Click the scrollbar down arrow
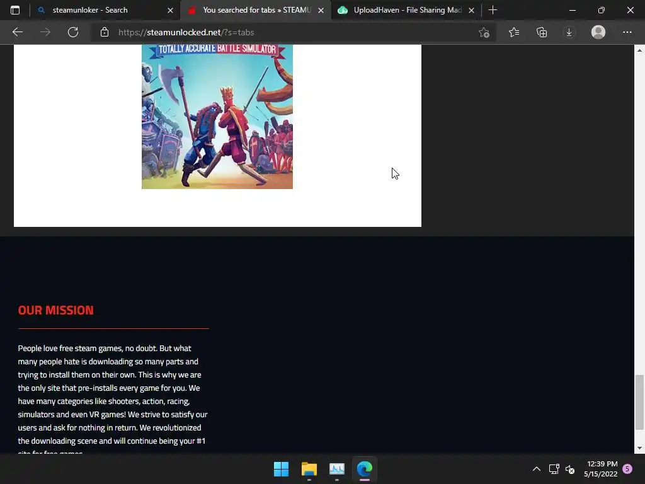Screen dimensions: 645x484 639,448
